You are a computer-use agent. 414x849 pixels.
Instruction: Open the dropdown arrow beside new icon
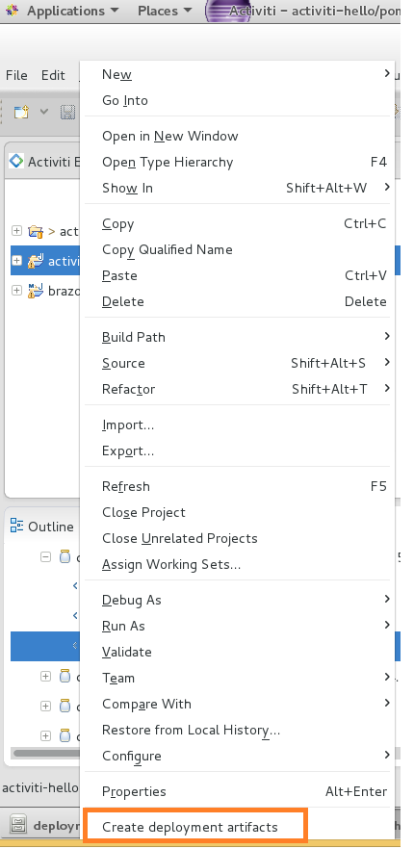(44, 112)
